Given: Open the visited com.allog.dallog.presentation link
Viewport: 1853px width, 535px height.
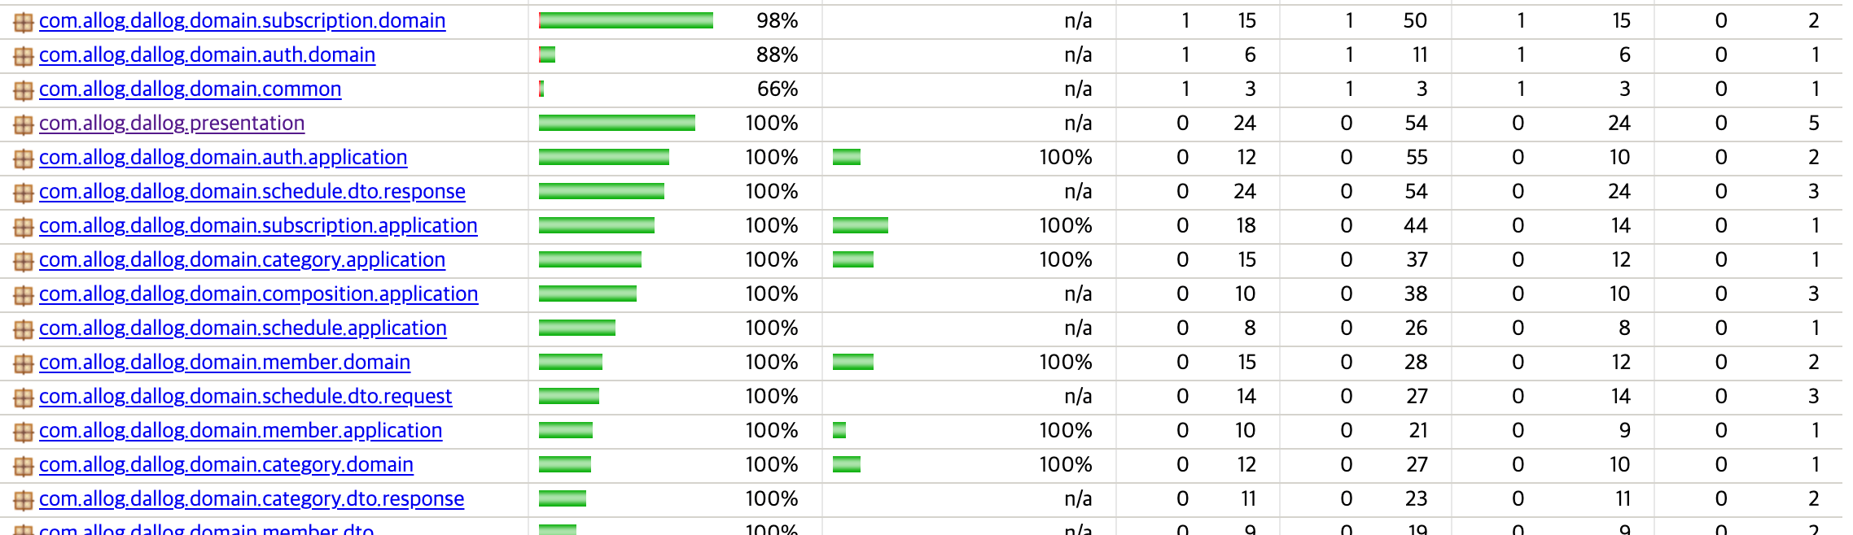Looking at the screenshot, I should 172,123.
